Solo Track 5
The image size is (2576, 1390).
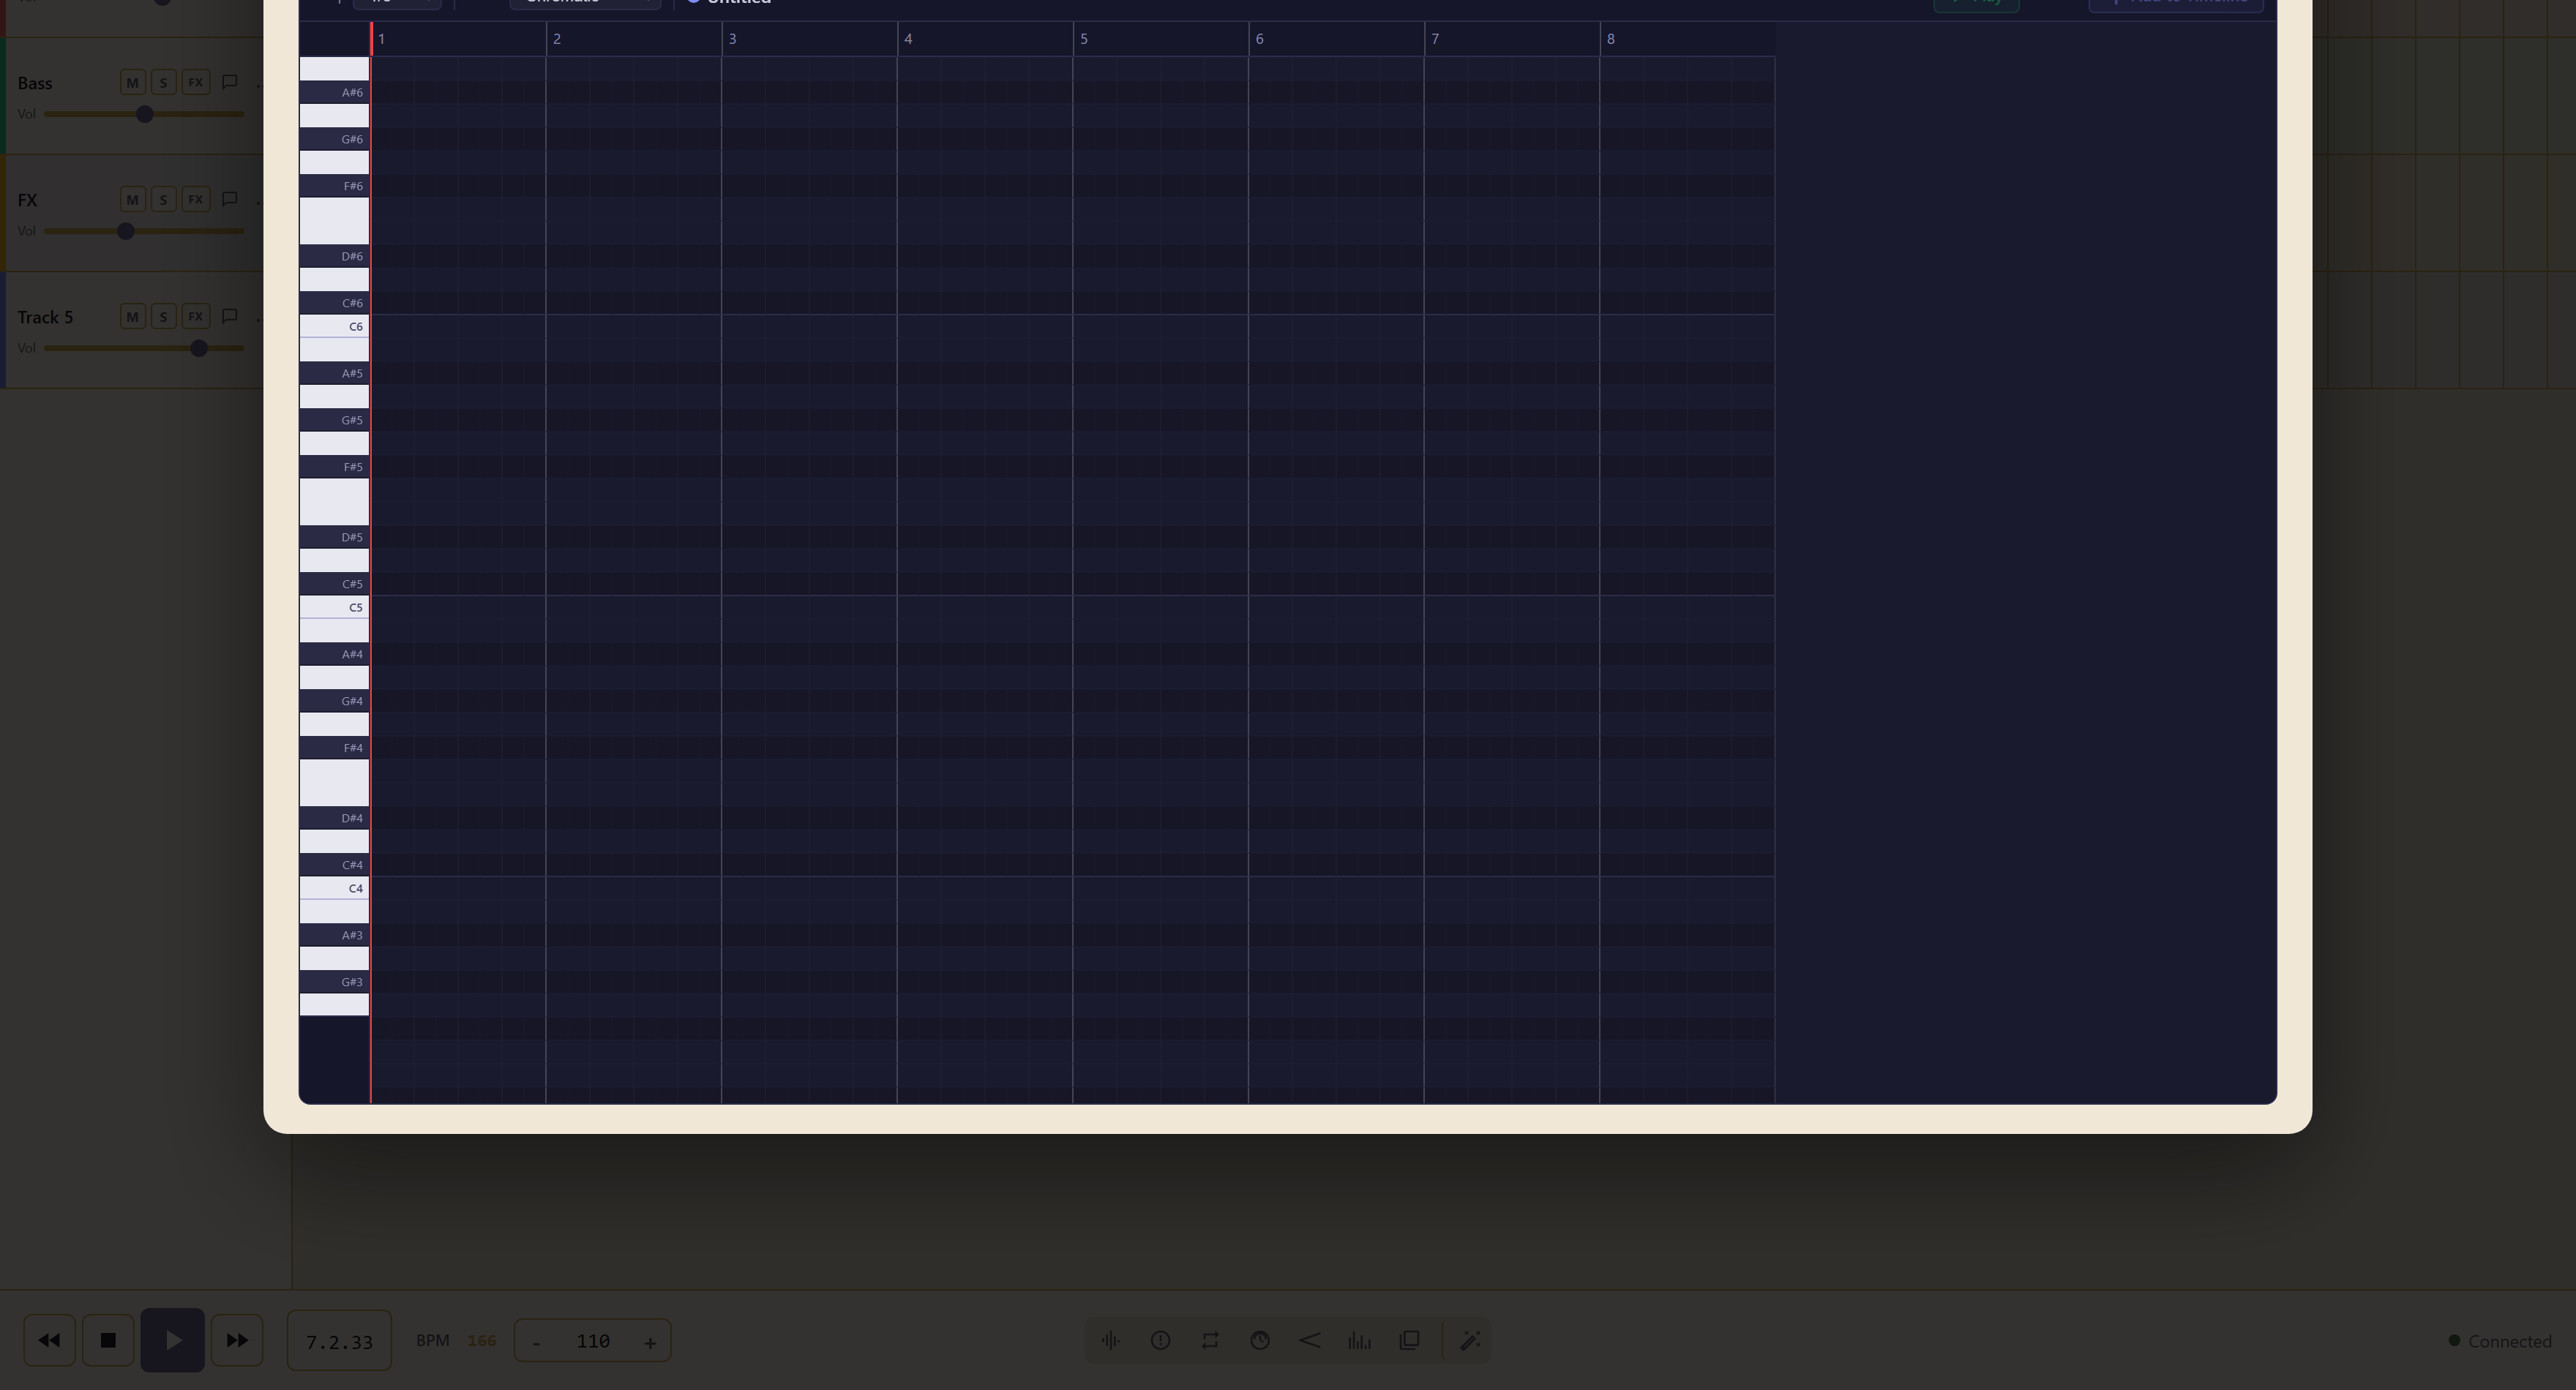[x=163, y=316]
